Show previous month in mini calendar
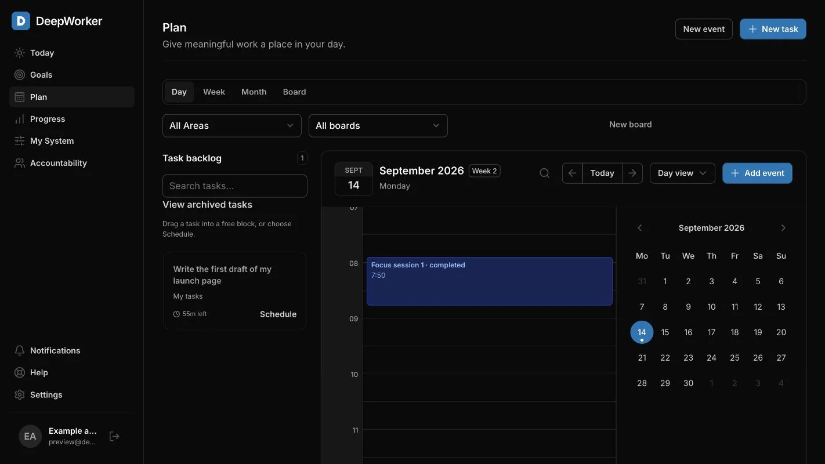Screen dimensions: 825x464 click(640, 228)
